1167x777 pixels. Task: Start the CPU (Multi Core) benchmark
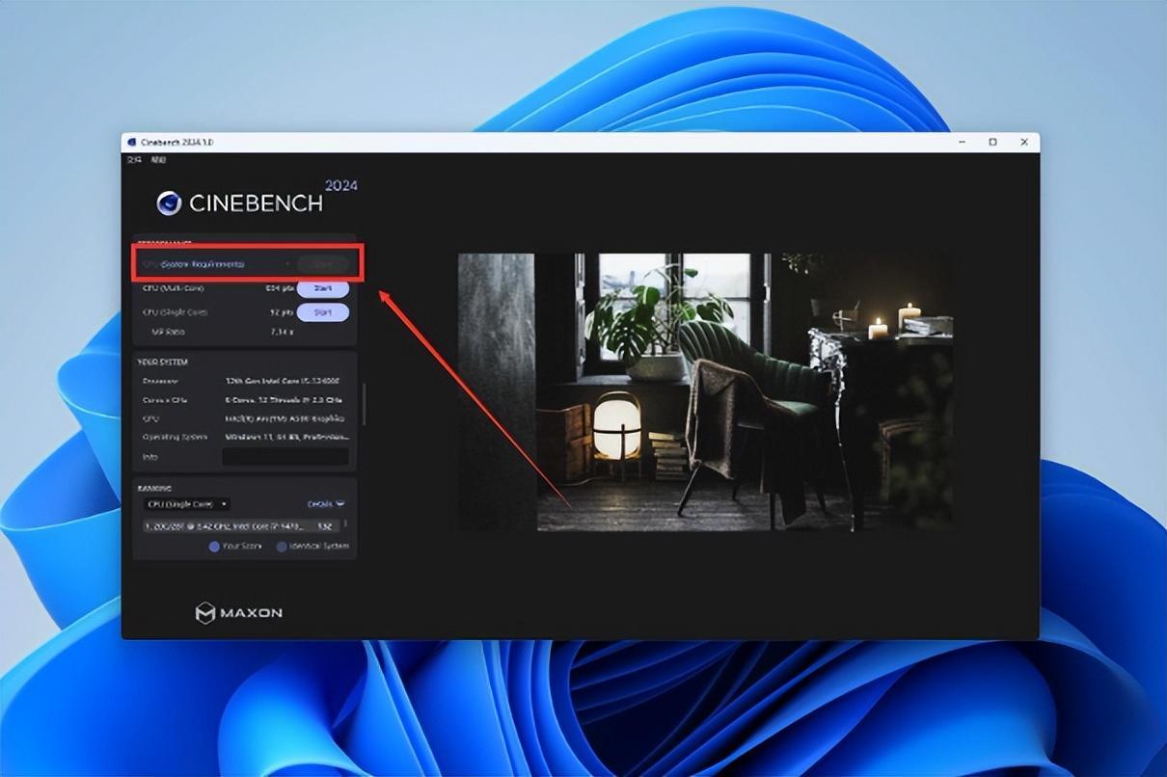point(322,288)
